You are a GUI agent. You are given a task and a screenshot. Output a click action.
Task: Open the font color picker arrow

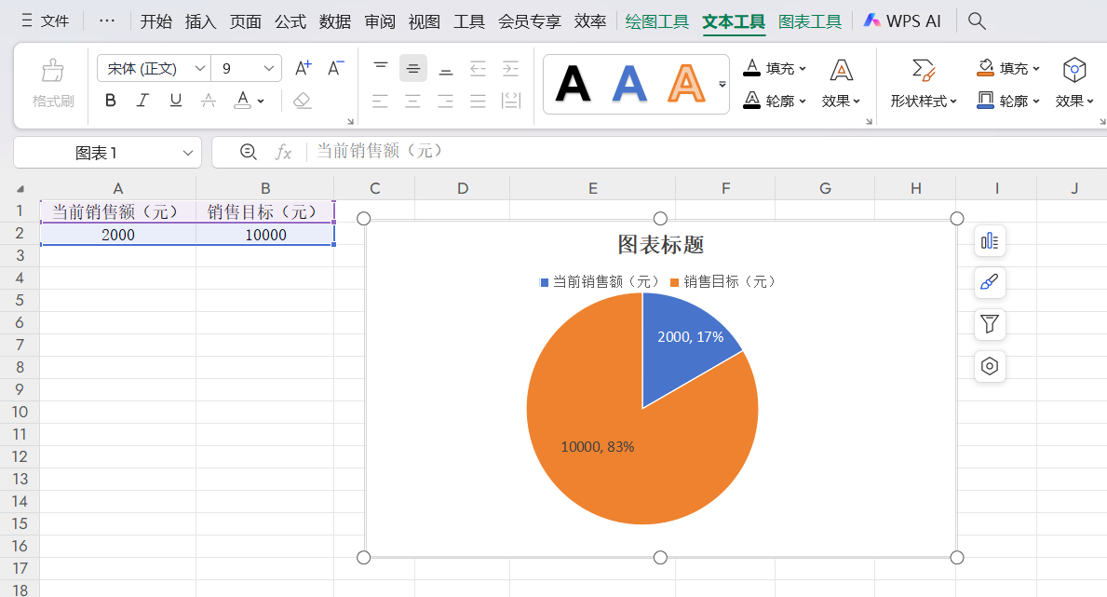260,101
